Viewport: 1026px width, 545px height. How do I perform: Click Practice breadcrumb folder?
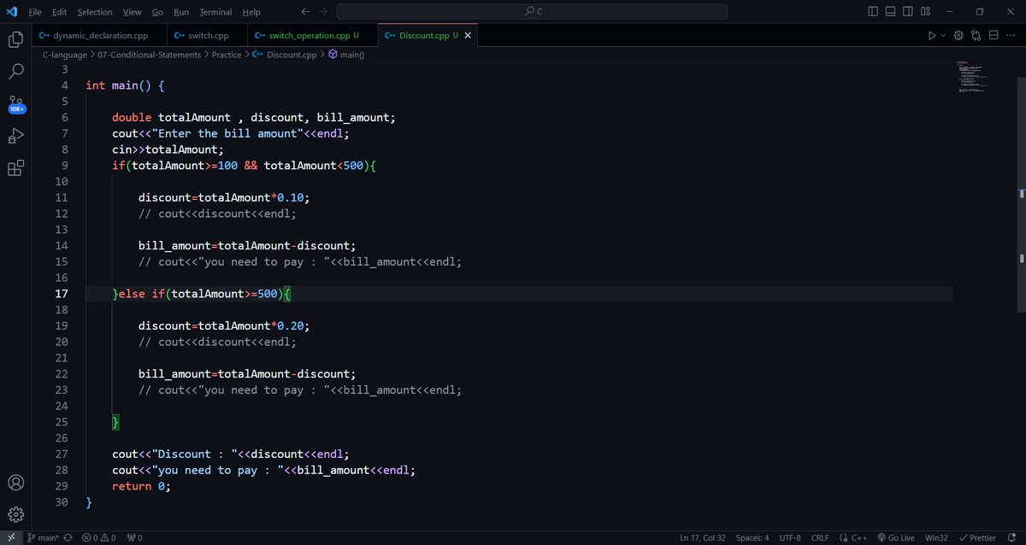point(227,55)
